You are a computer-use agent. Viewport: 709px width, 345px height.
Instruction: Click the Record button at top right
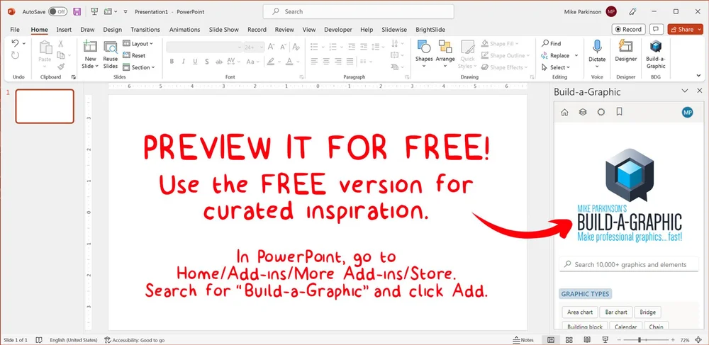coord(628,29)
